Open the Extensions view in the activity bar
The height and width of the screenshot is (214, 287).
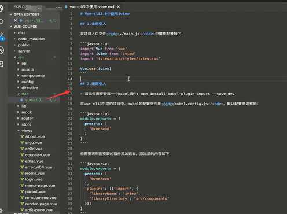click(2, 64)
